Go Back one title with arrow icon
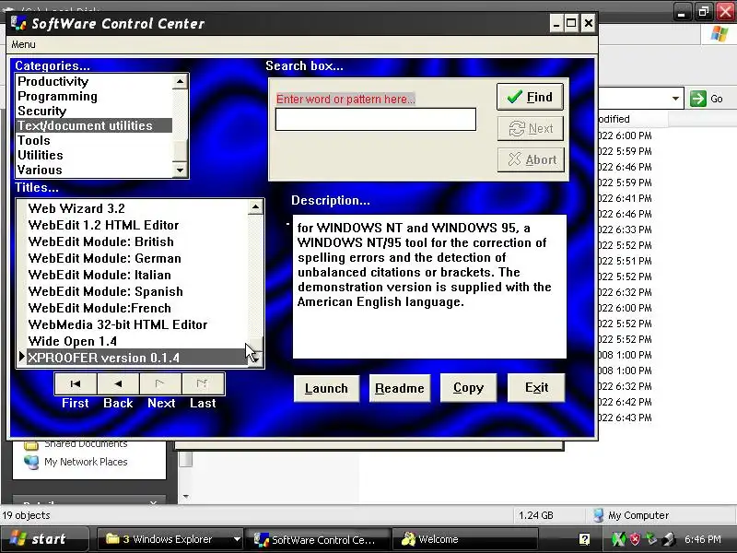Screen dimensions: 737x553 (118, 383)
